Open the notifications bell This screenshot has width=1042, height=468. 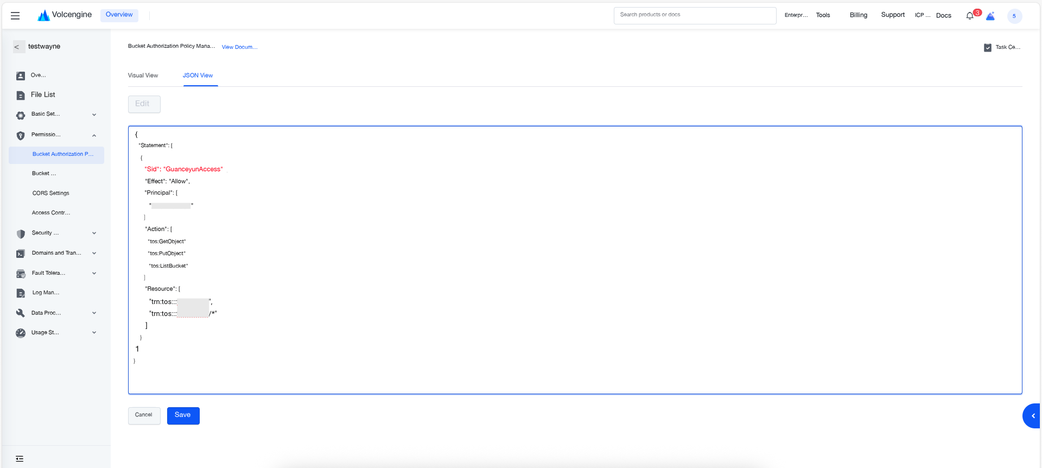(x=970, y=16)
